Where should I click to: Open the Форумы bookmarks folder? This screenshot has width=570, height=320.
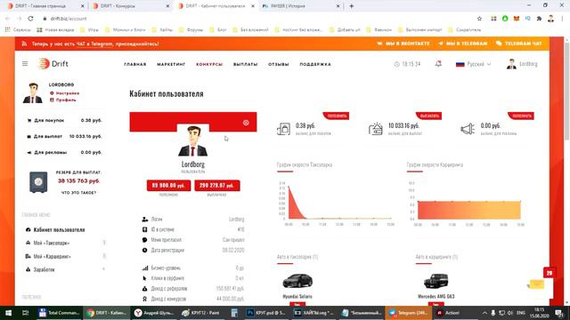(191, 29)
